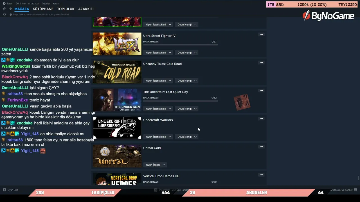This screenshot has width=360, height=202.
Task: Open the AZAKKIZI profile tab
Action: pyautogui.click(x=86, y=9)
